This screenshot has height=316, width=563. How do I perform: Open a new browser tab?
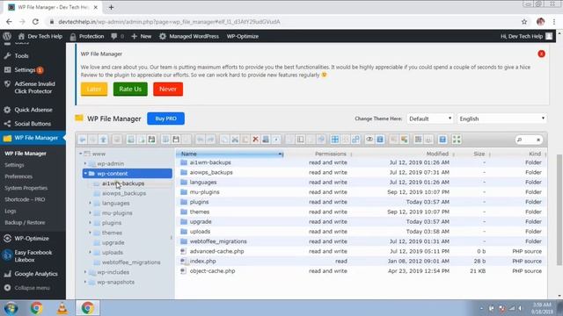tap(111, 7)
